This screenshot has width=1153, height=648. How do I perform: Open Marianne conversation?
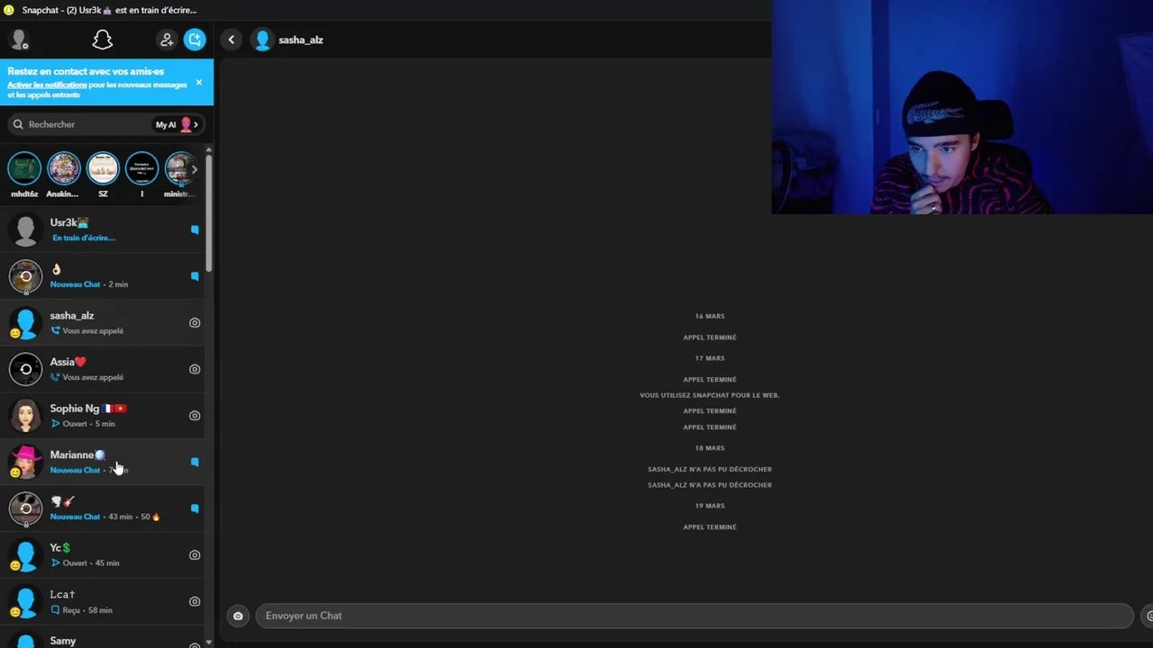click(102, 462)
